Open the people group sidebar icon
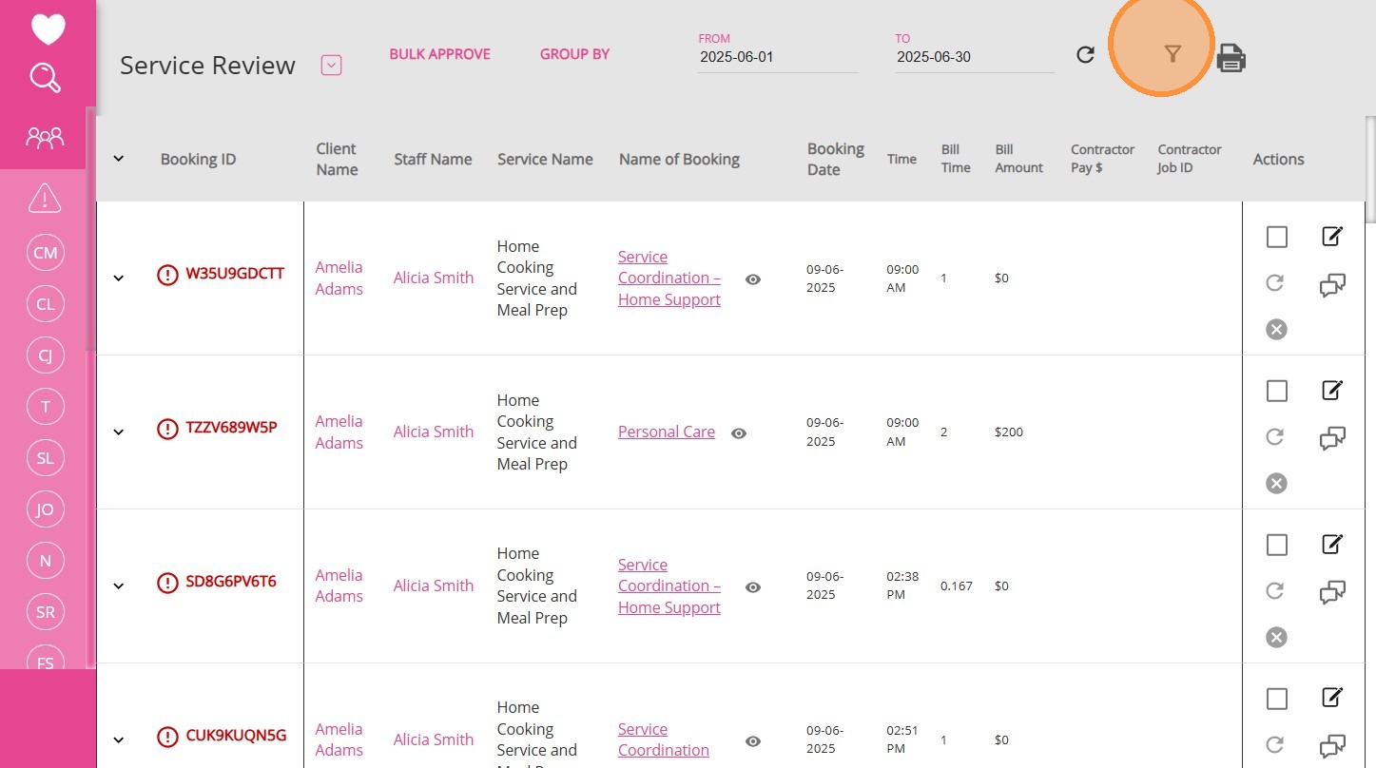This screenshot has height=768, width=1376. click(x=45, y=139)
